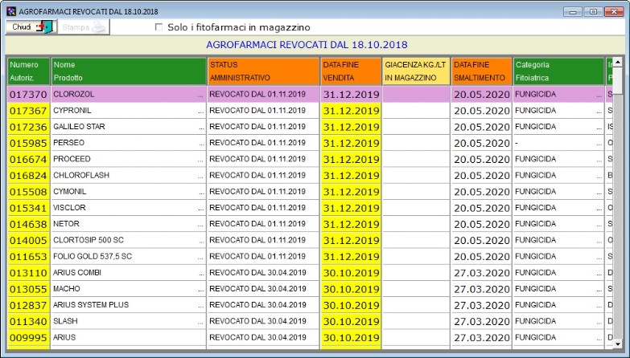630x358 pixels.
Task: Click empty stock cell in CLOROZOL row
Action: click(416, 95)
